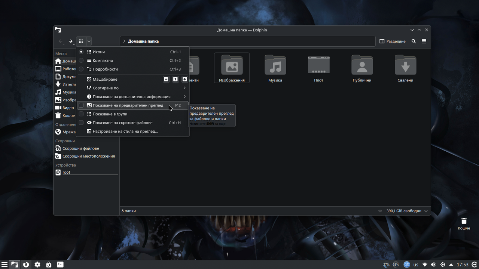Viewport: 479px width, 269px height.
Task: Click the 27% indicator in the tray
Action: (386, 265)
